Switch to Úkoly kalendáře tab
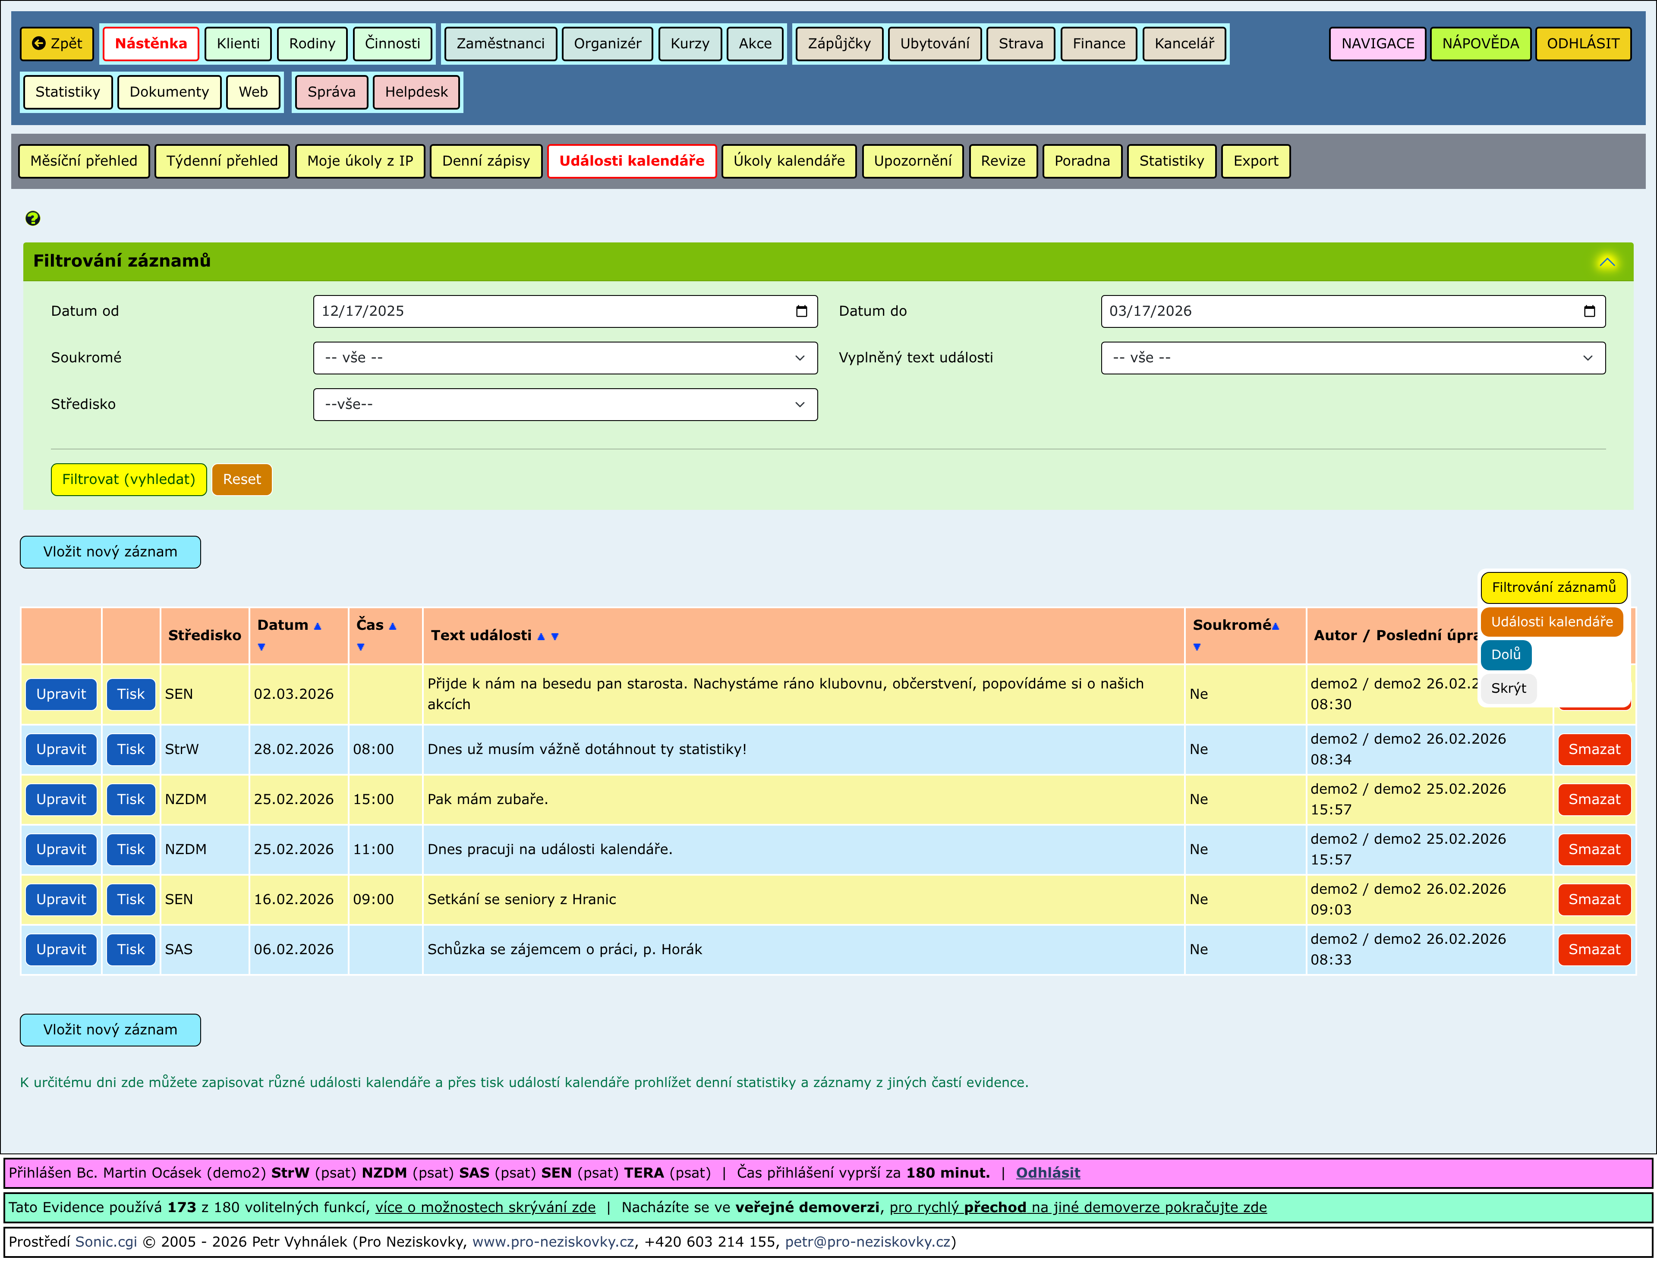The height and width of the screenshot is (1282, 1657). click(788, 161)
